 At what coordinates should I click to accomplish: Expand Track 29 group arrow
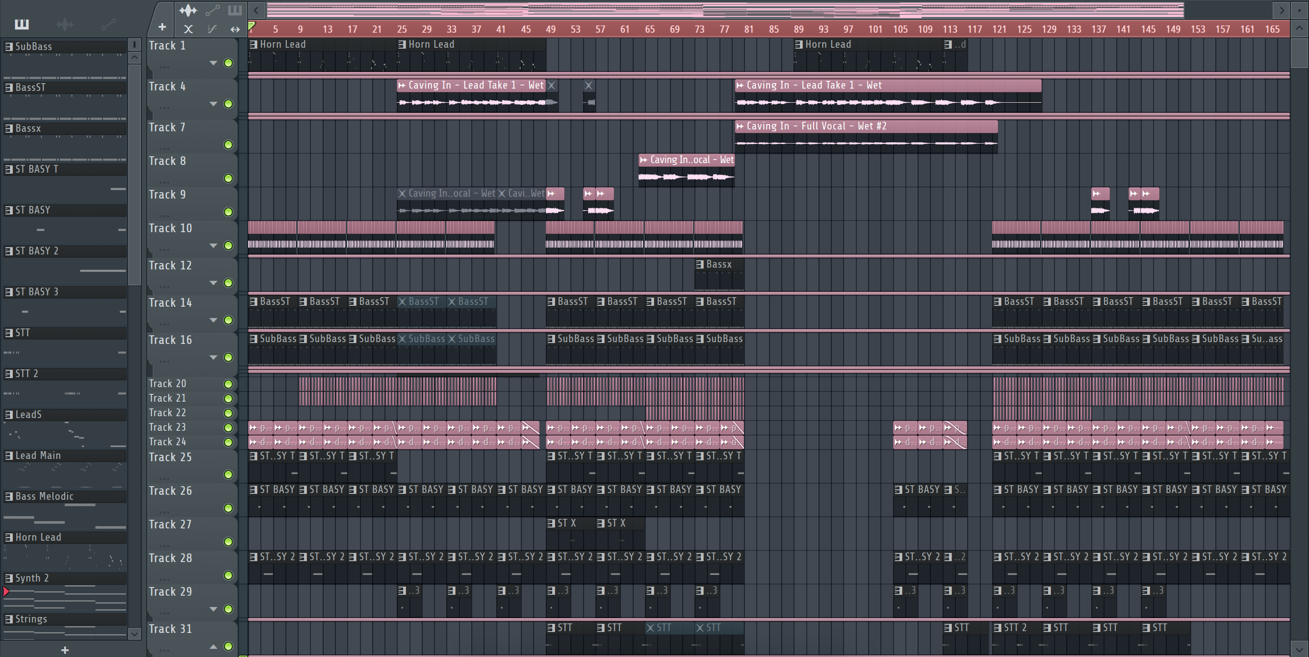pos(214,609)
